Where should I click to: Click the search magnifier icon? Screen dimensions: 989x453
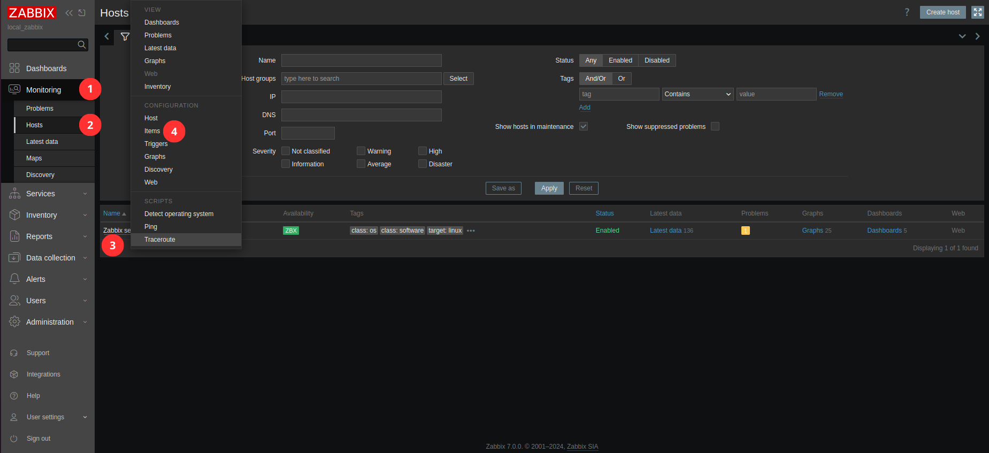pos(82,45)
